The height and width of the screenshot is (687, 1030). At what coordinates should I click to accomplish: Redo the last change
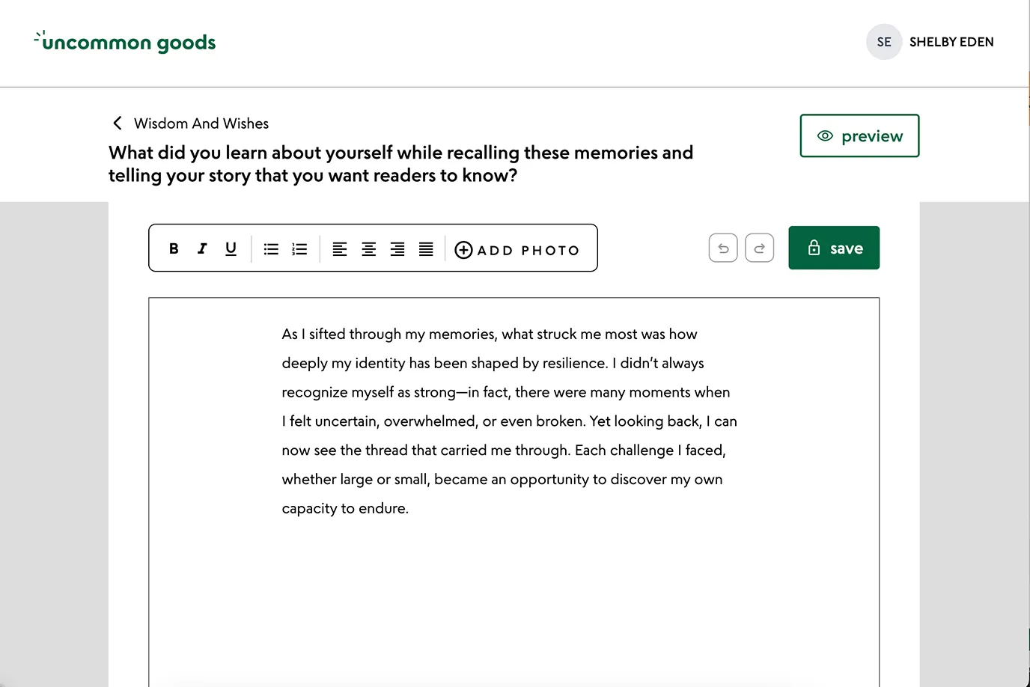click(x=759, y=248)
